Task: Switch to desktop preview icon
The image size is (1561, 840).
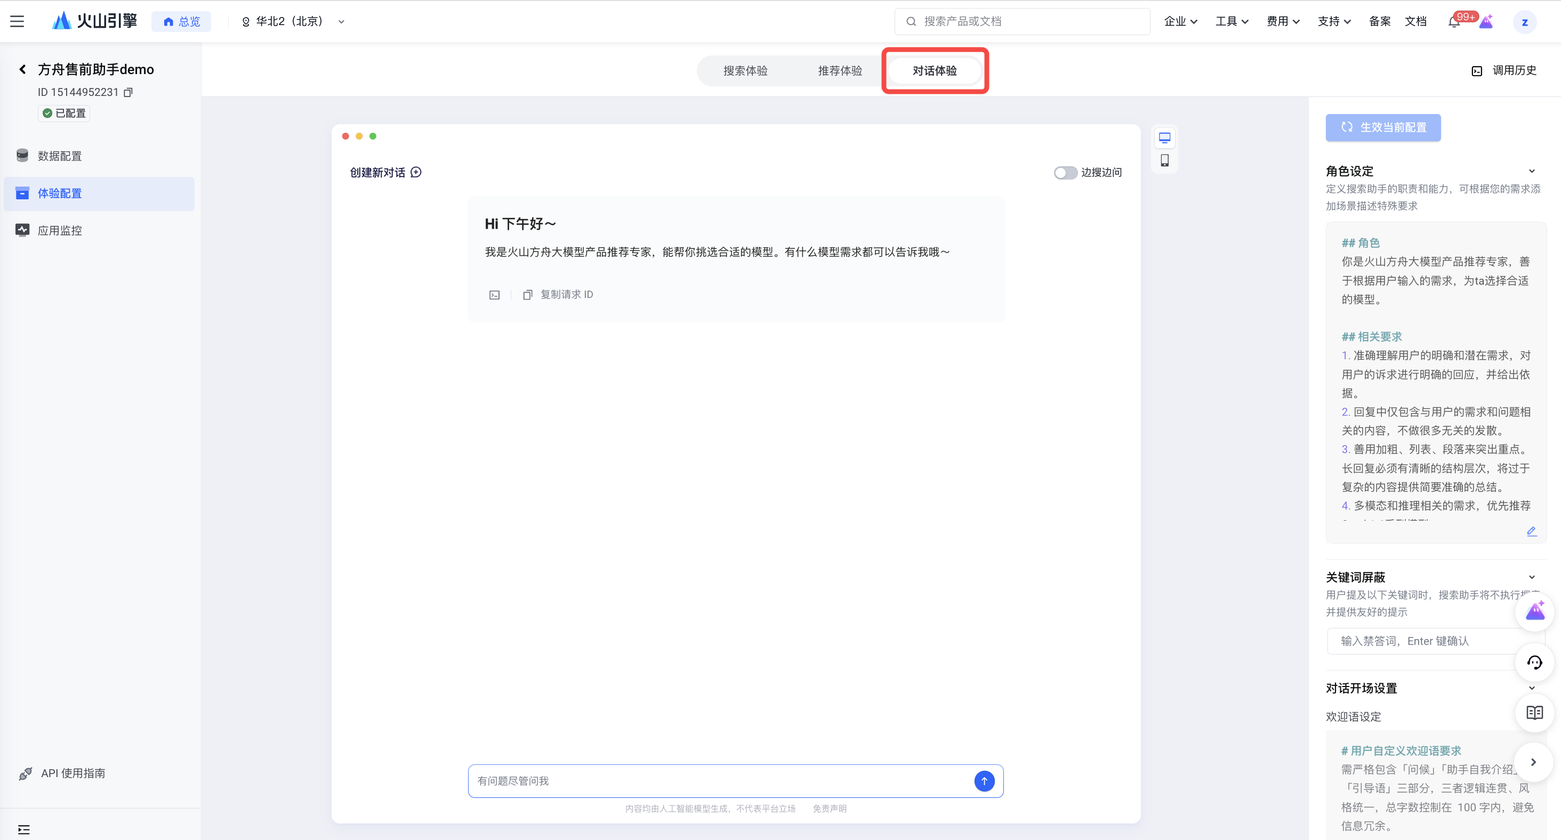Action: point(1165,138)
